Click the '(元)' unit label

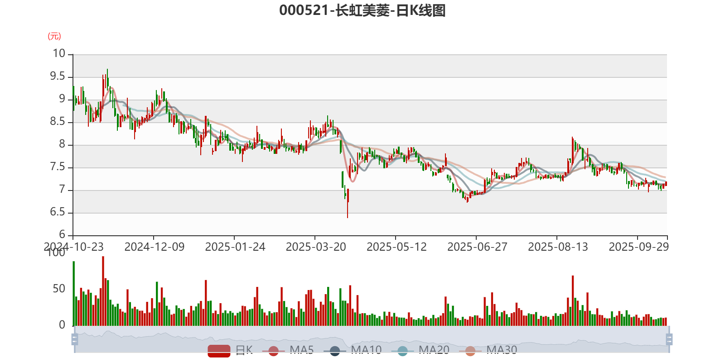(54, 36)
